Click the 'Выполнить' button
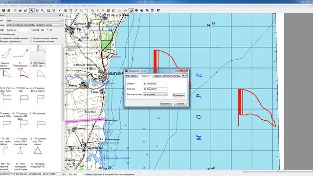 pos(166,104)
